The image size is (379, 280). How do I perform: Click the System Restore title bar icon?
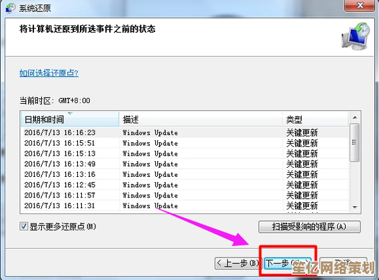click(10, 8)
